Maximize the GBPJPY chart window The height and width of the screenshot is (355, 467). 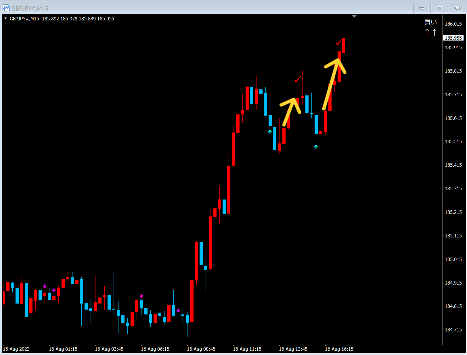tap(439, 8)
